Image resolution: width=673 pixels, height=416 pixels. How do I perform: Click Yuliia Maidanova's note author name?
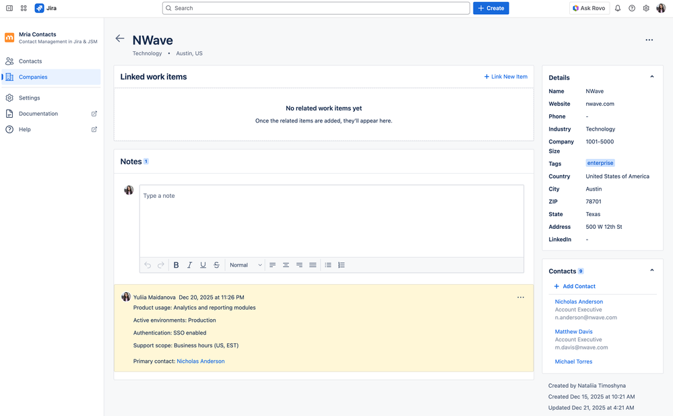point(154,298)
